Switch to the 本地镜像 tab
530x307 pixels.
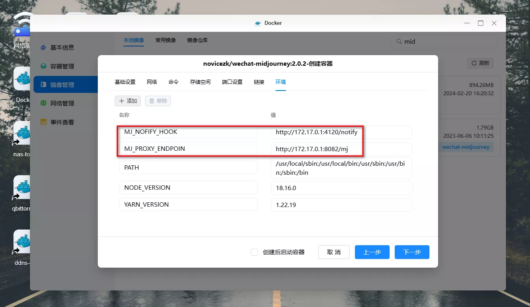tap(134, 40)
